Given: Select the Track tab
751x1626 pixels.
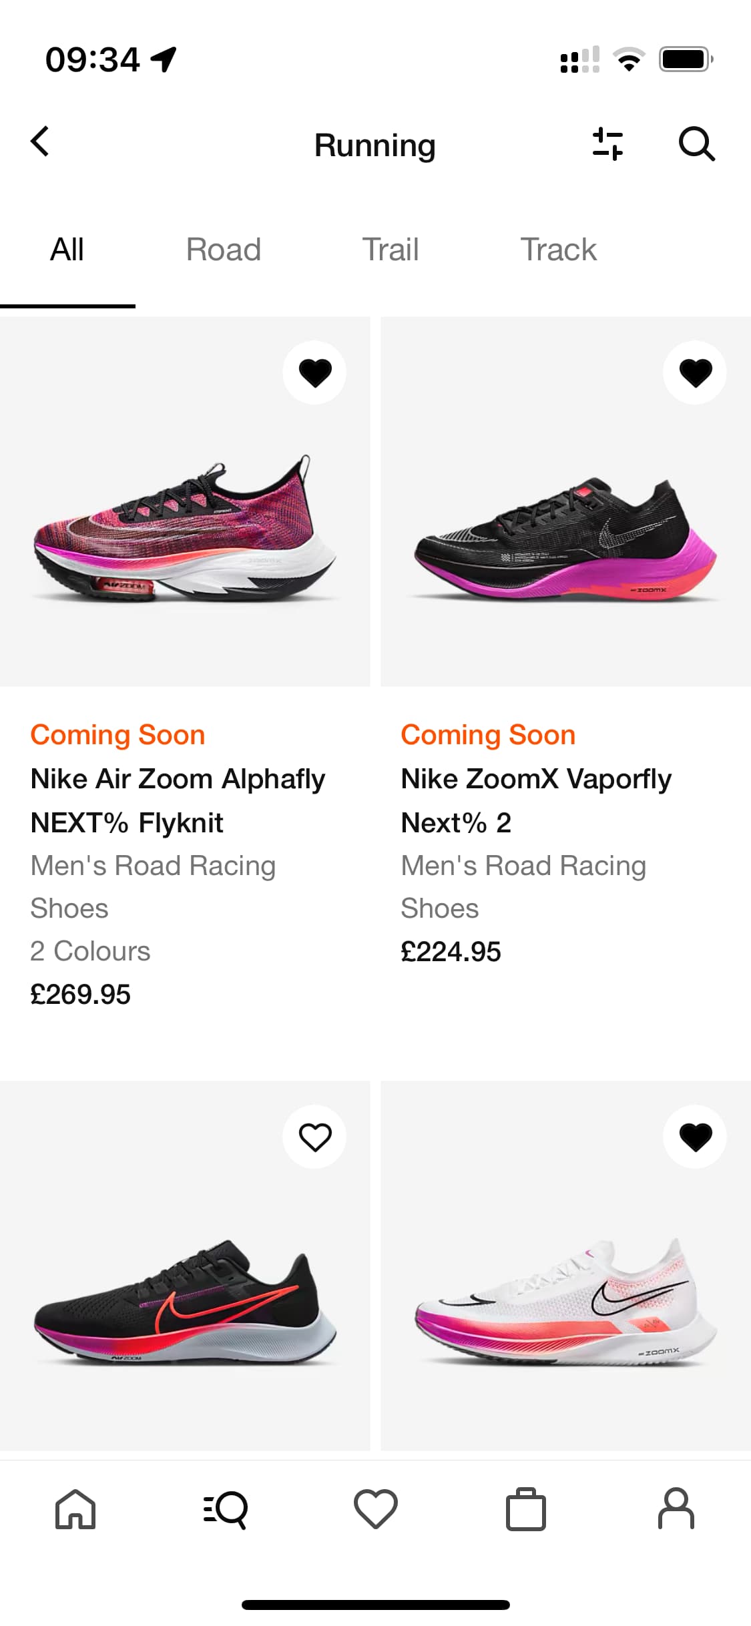Looking at the screenshot, I should (x=558, y=250).
